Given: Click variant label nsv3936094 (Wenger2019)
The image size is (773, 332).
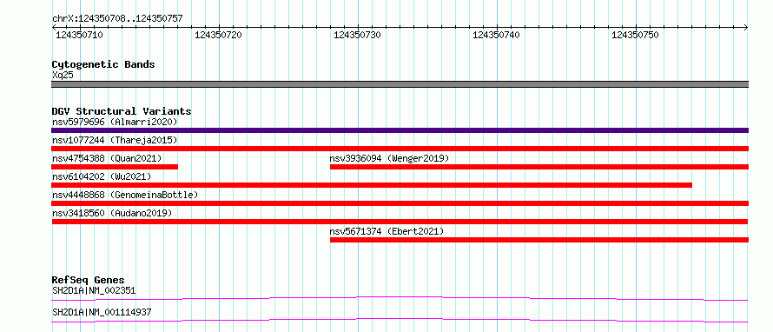Looking at the screenshot, I should click(389, 158).
